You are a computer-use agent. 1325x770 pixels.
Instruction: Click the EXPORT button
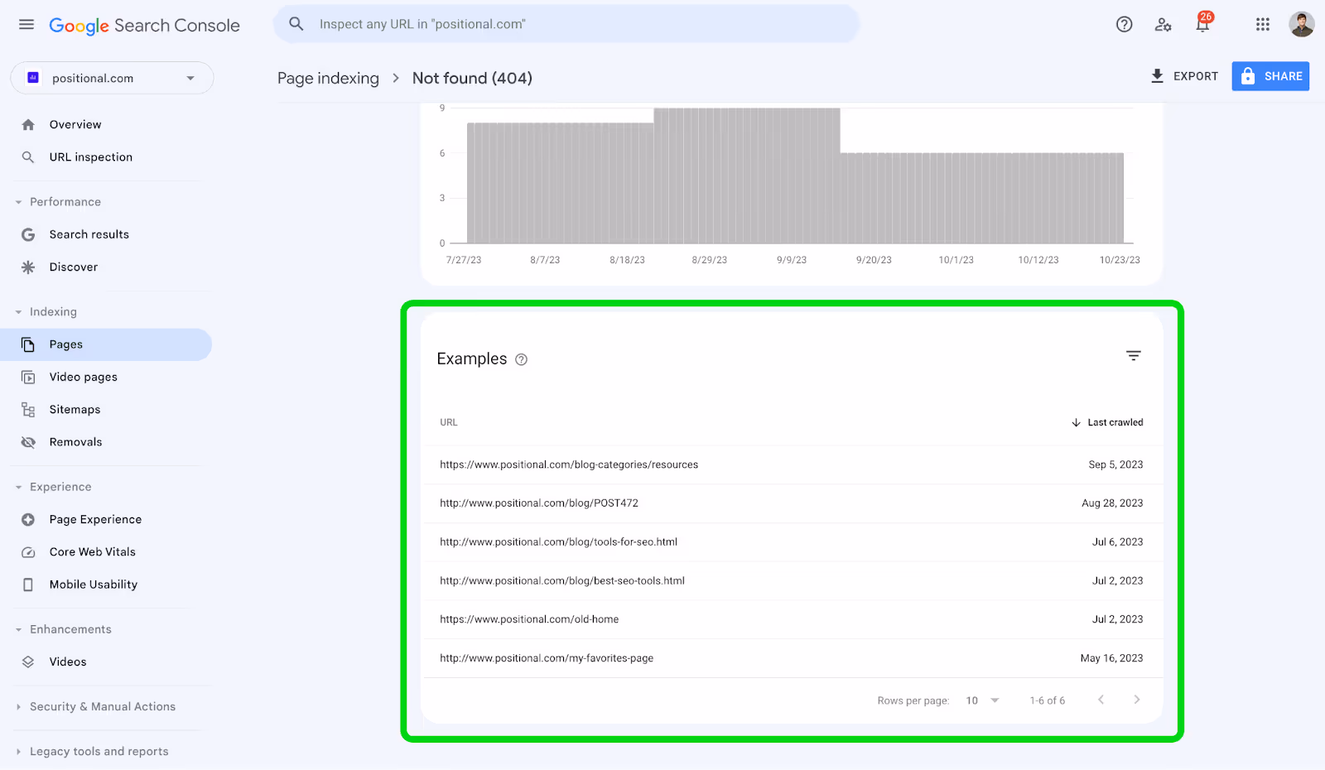(1184, 76)
